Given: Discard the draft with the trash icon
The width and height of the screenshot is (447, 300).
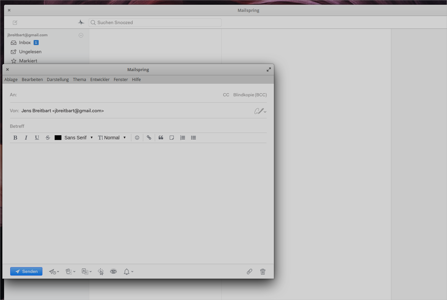Looking at the screenshot, I should click(x=263, y=272).
